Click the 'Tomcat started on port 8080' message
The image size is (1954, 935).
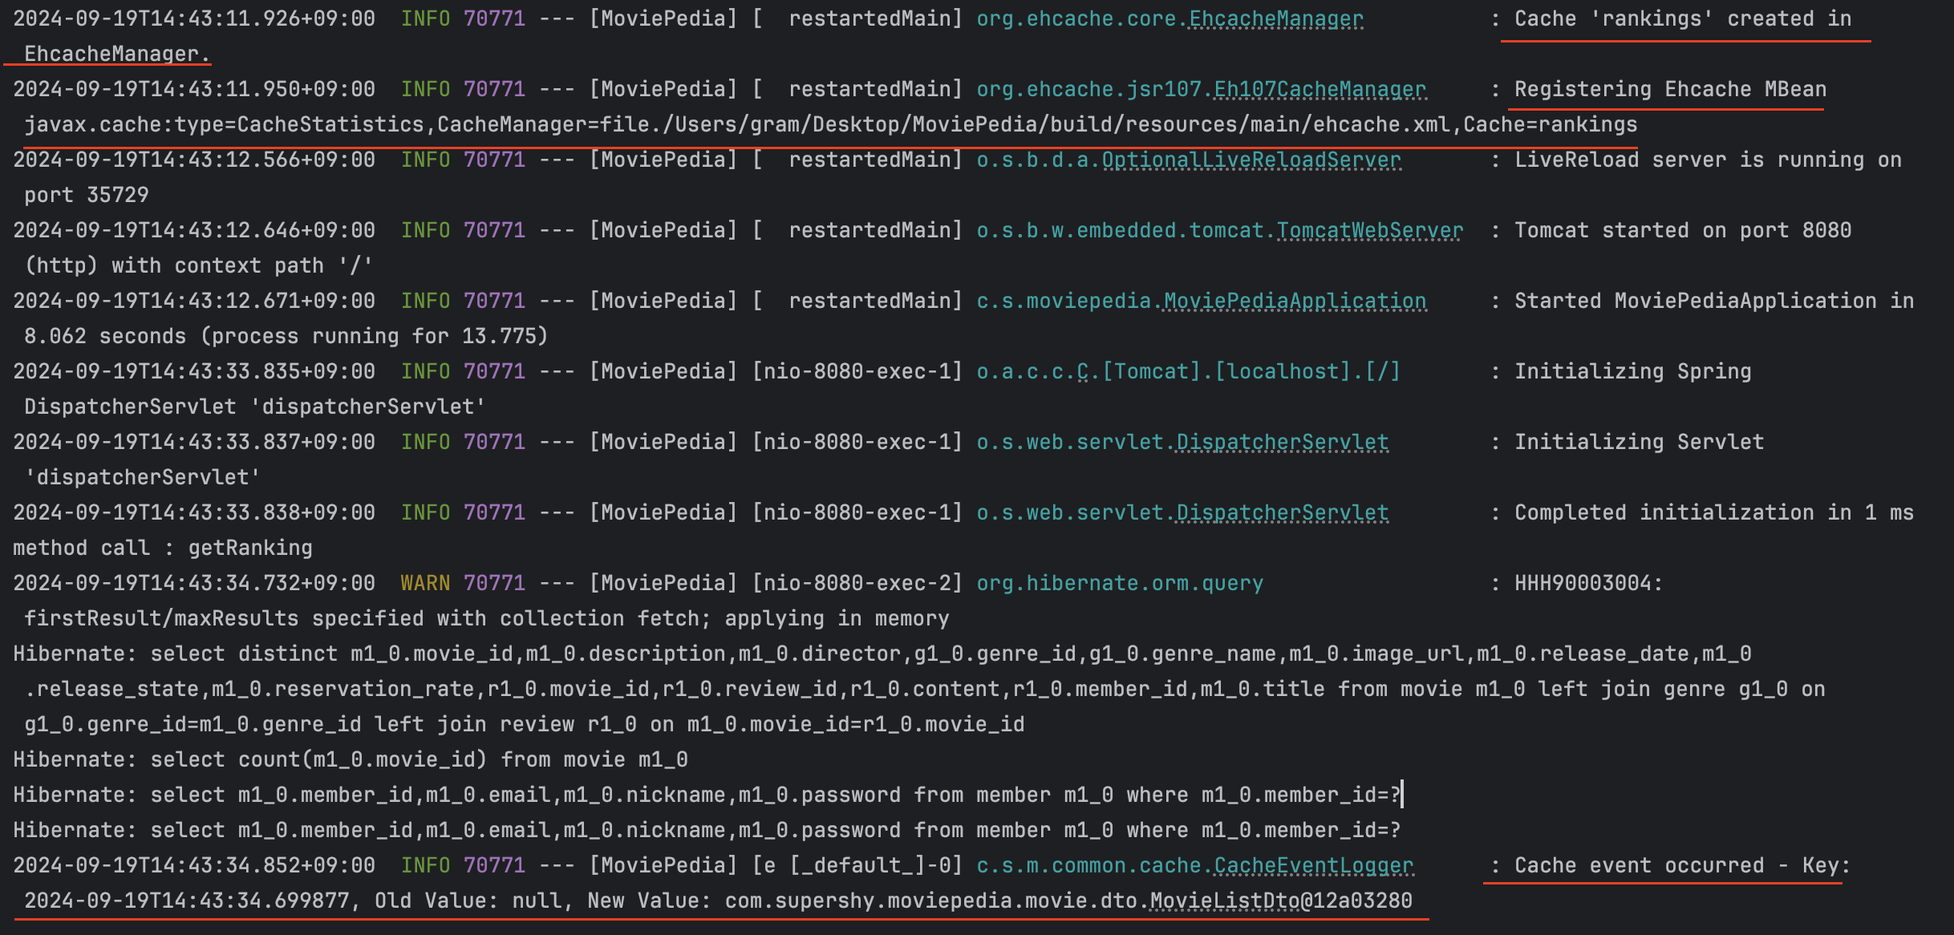(x=1682, y=231)
